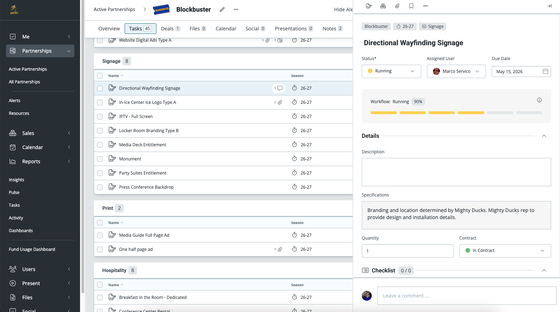
Task: Click the bookmark icon in detail panel toolbar
Action: point(411,6)
